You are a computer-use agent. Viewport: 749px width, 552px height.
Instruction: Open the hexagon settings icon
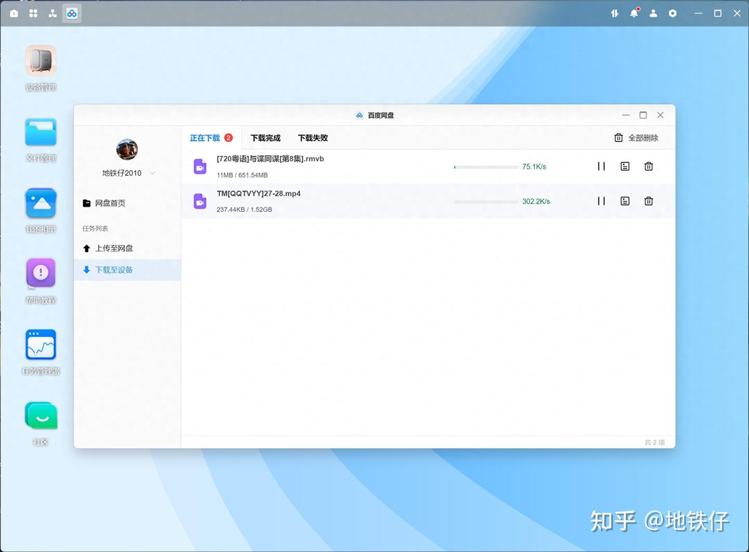673,14
